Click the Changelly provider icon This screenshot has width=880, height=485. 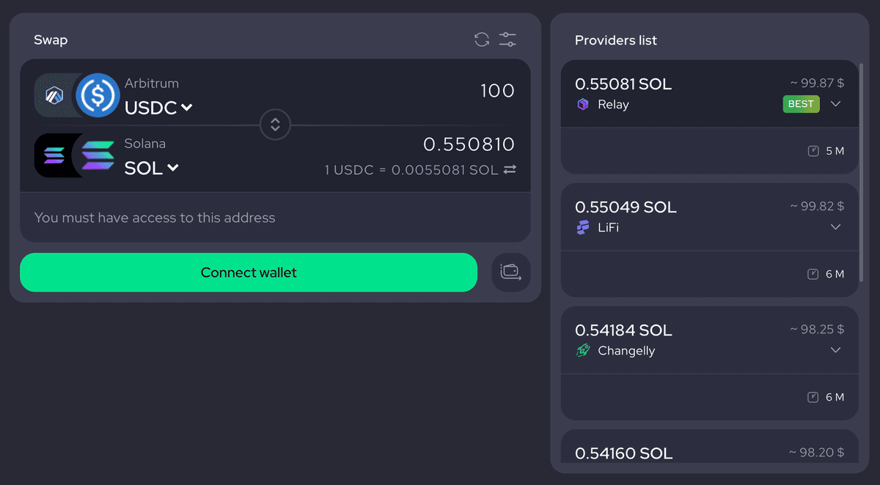583,351
